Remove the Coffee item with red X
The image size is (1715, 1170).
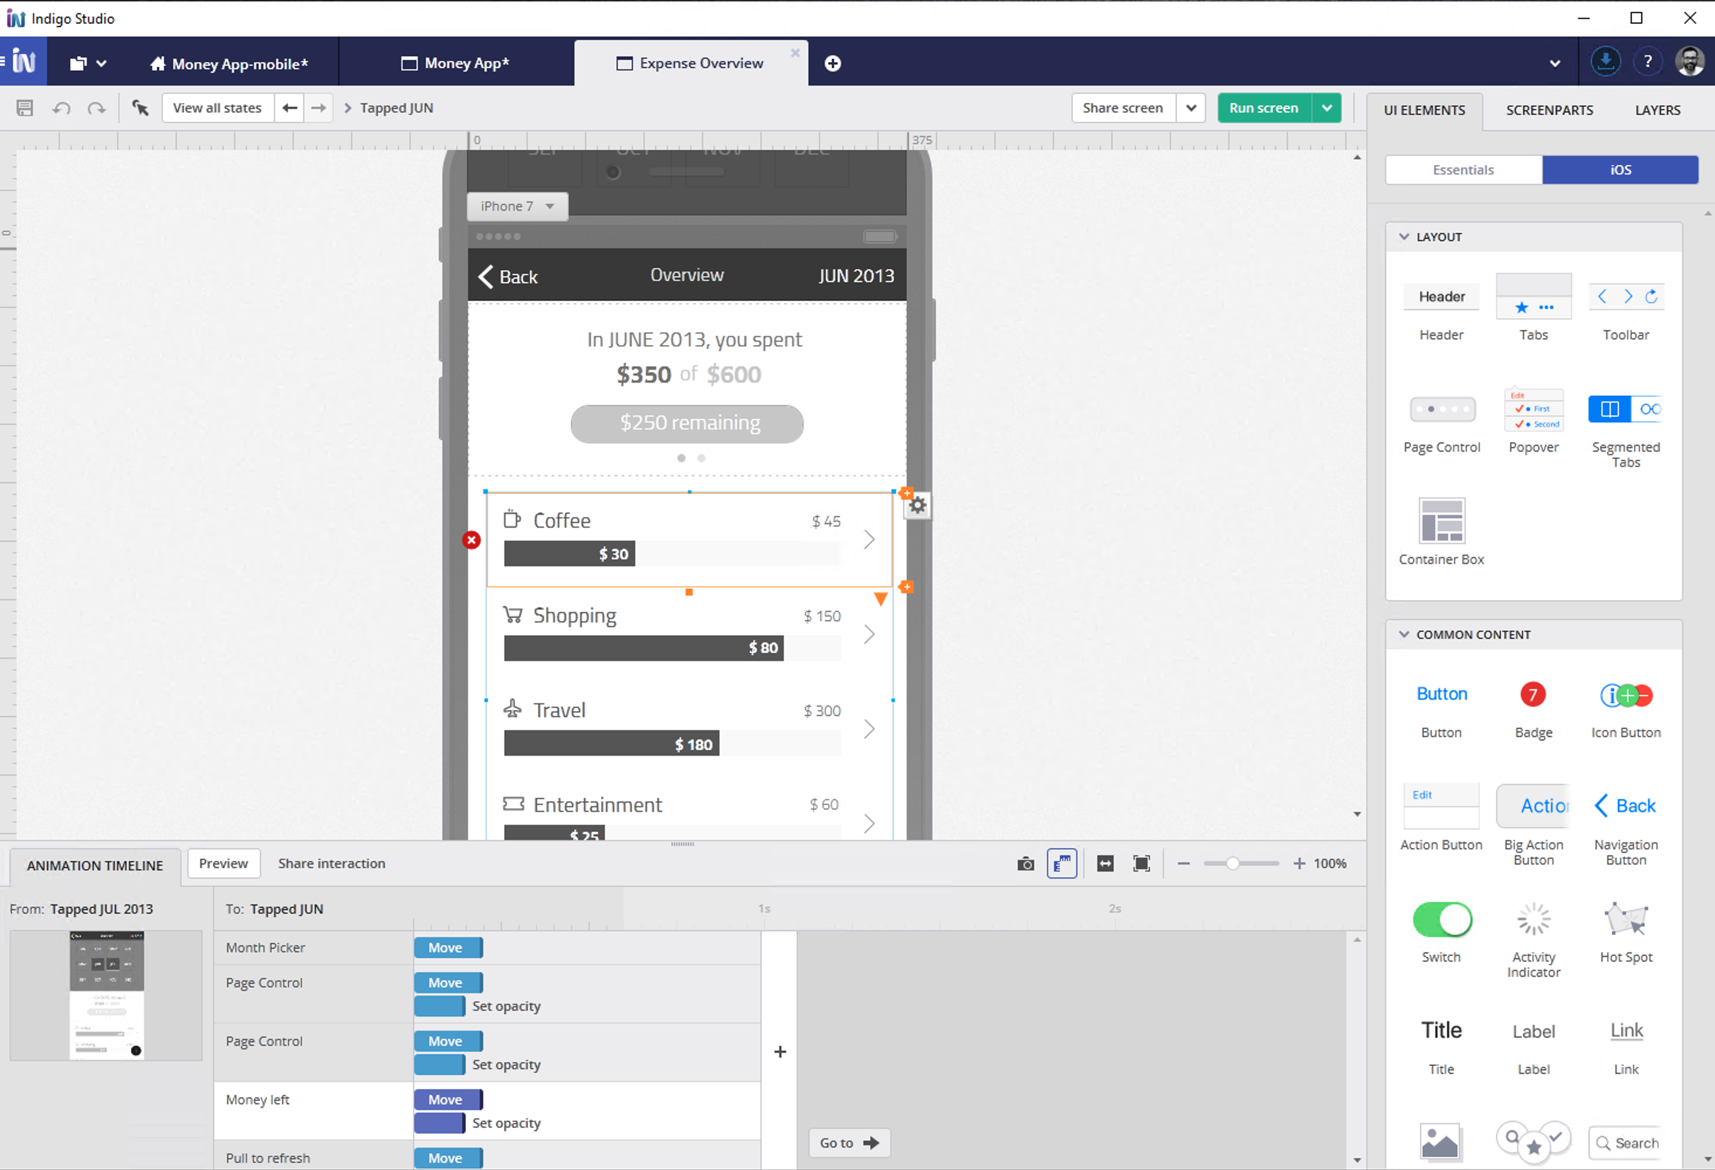point(471,541)
